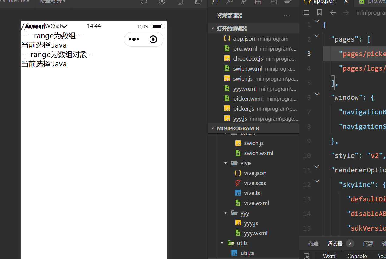The image size is (386, 259).
Task: Click the Sass icon beside vive.scss
Action: click(238, 183)
